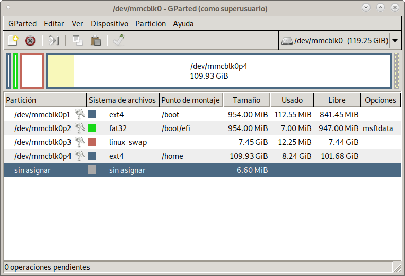
Task: Click the msftdata options cell
Action: coord(378,128)
